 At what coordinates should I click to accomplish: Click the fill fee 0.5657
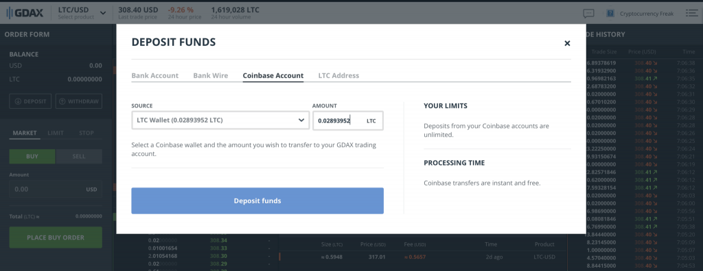tap(415, 257)
